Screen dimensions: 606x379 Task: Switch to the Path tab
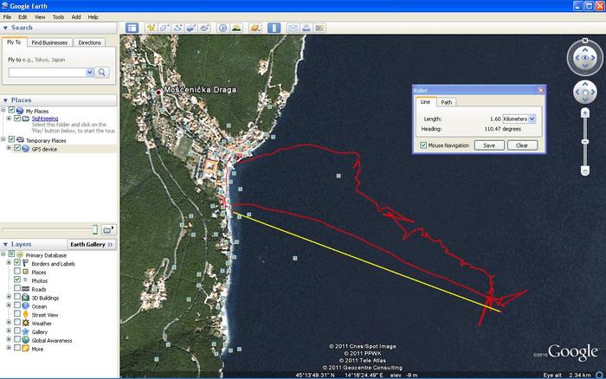[x=447, y=102]
